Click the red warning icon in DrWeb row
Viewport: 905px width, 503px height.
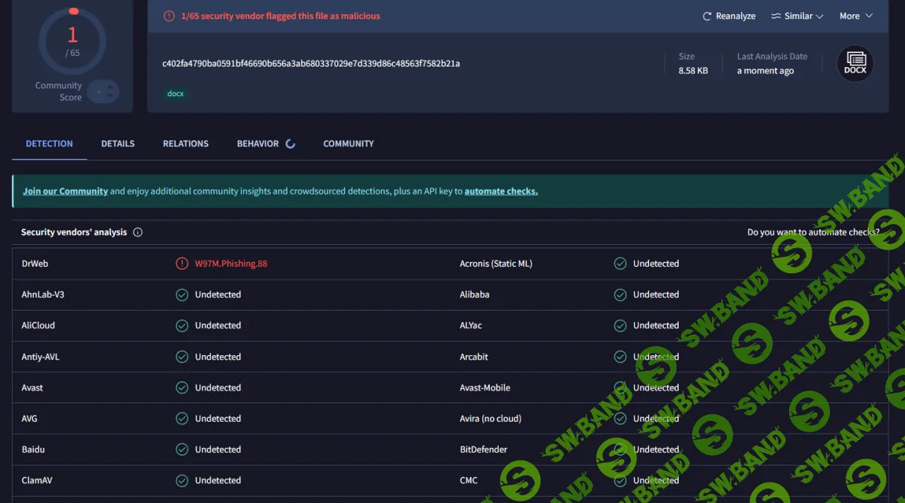(x=182, y=264)
